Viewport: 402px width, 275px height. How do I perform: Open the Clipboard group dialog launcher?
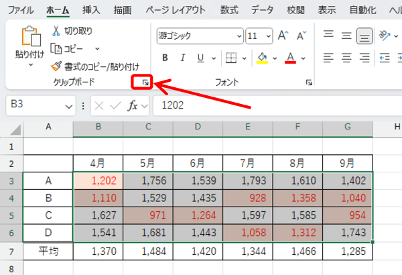(144, 82)
